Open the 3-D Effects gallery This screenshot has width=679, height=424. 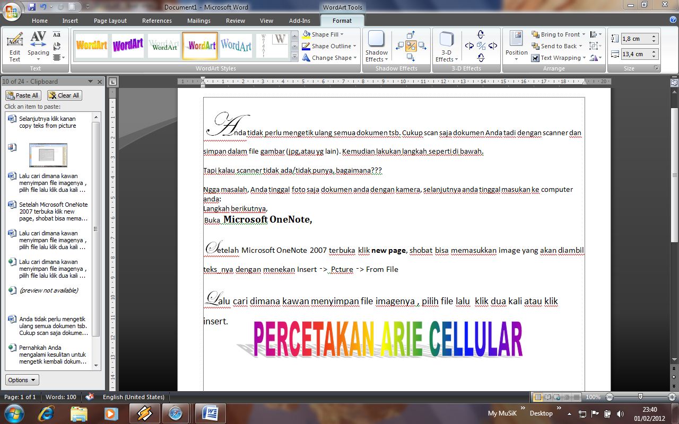coord(447,47)
